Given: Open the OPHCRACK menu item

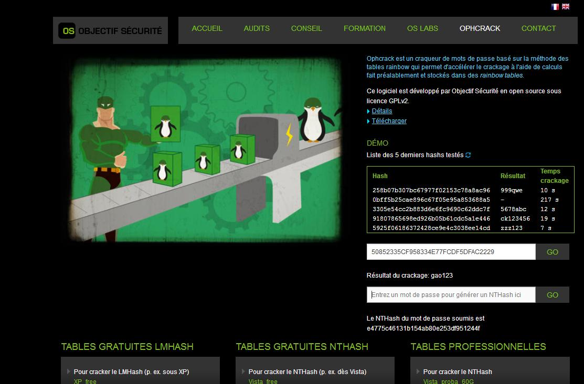Looking at the screenshot, I should 480,28.
